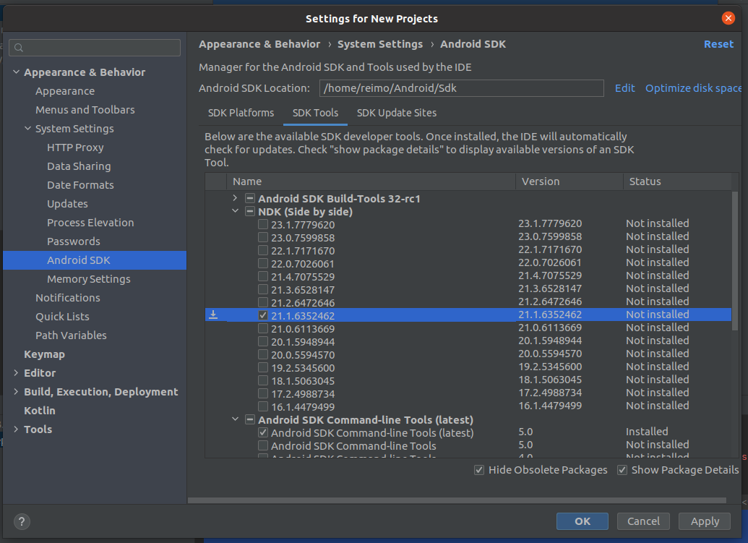The width and height of the screenshot is (748, 543).
Task: Click System Settings in the breadcrumb path
Action: [380, 44]
